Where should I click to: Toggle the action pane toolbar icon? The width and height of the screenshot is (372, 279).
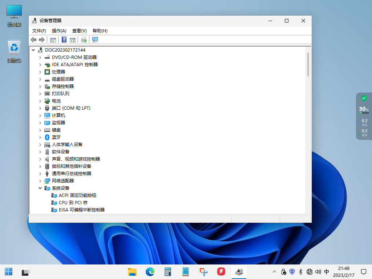[x=73, y=40]
